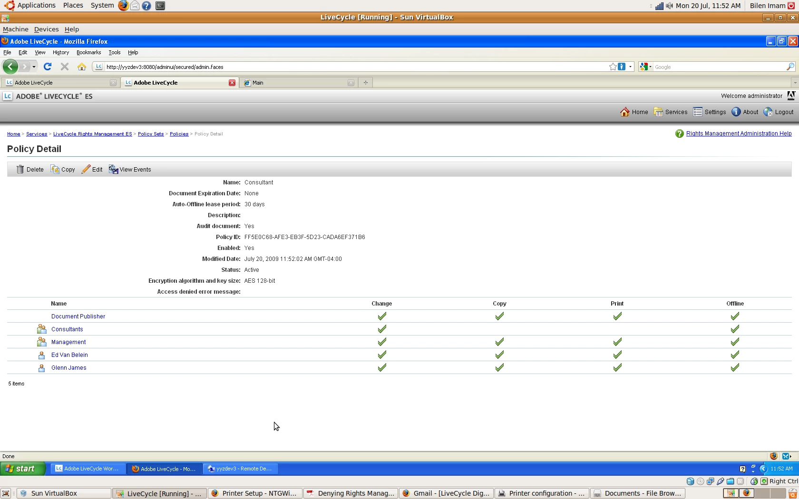Open a new tab with plus button
The width and height of the screenshot is (799, 499).
(366, 83)
